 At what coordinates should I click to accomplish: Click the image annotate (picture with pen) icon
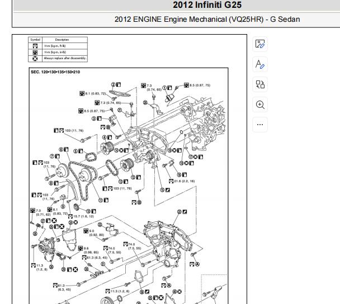pyautogui.click(x=260, y=44)
